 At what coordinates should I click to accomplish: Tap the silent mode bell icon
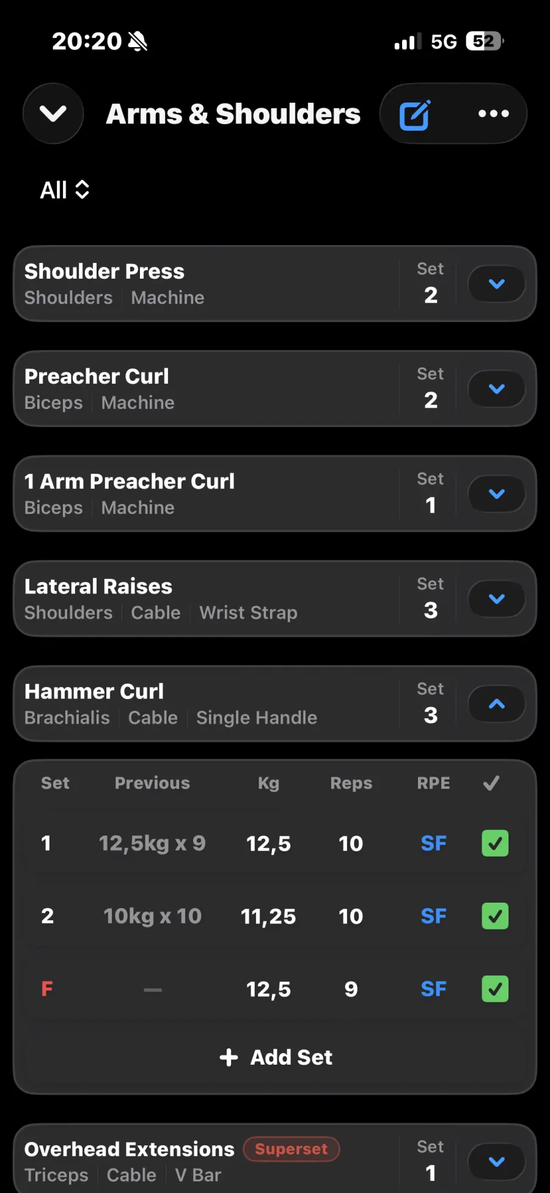point(138,42)
